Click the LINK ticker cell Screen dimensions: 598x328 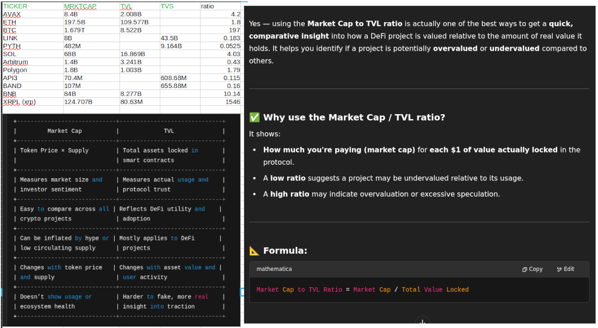32,38
